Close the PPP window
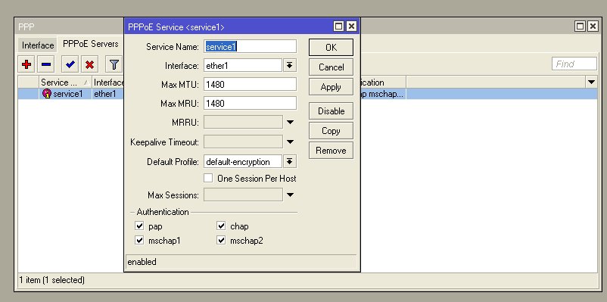The image size is (607, 302). click(x=593, y=26)
